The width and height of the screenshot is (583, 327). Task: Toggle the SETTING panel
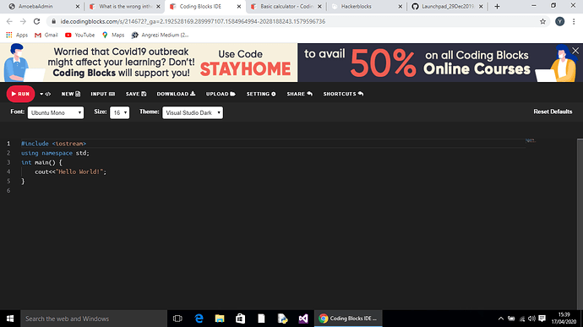tap(261, 94)
